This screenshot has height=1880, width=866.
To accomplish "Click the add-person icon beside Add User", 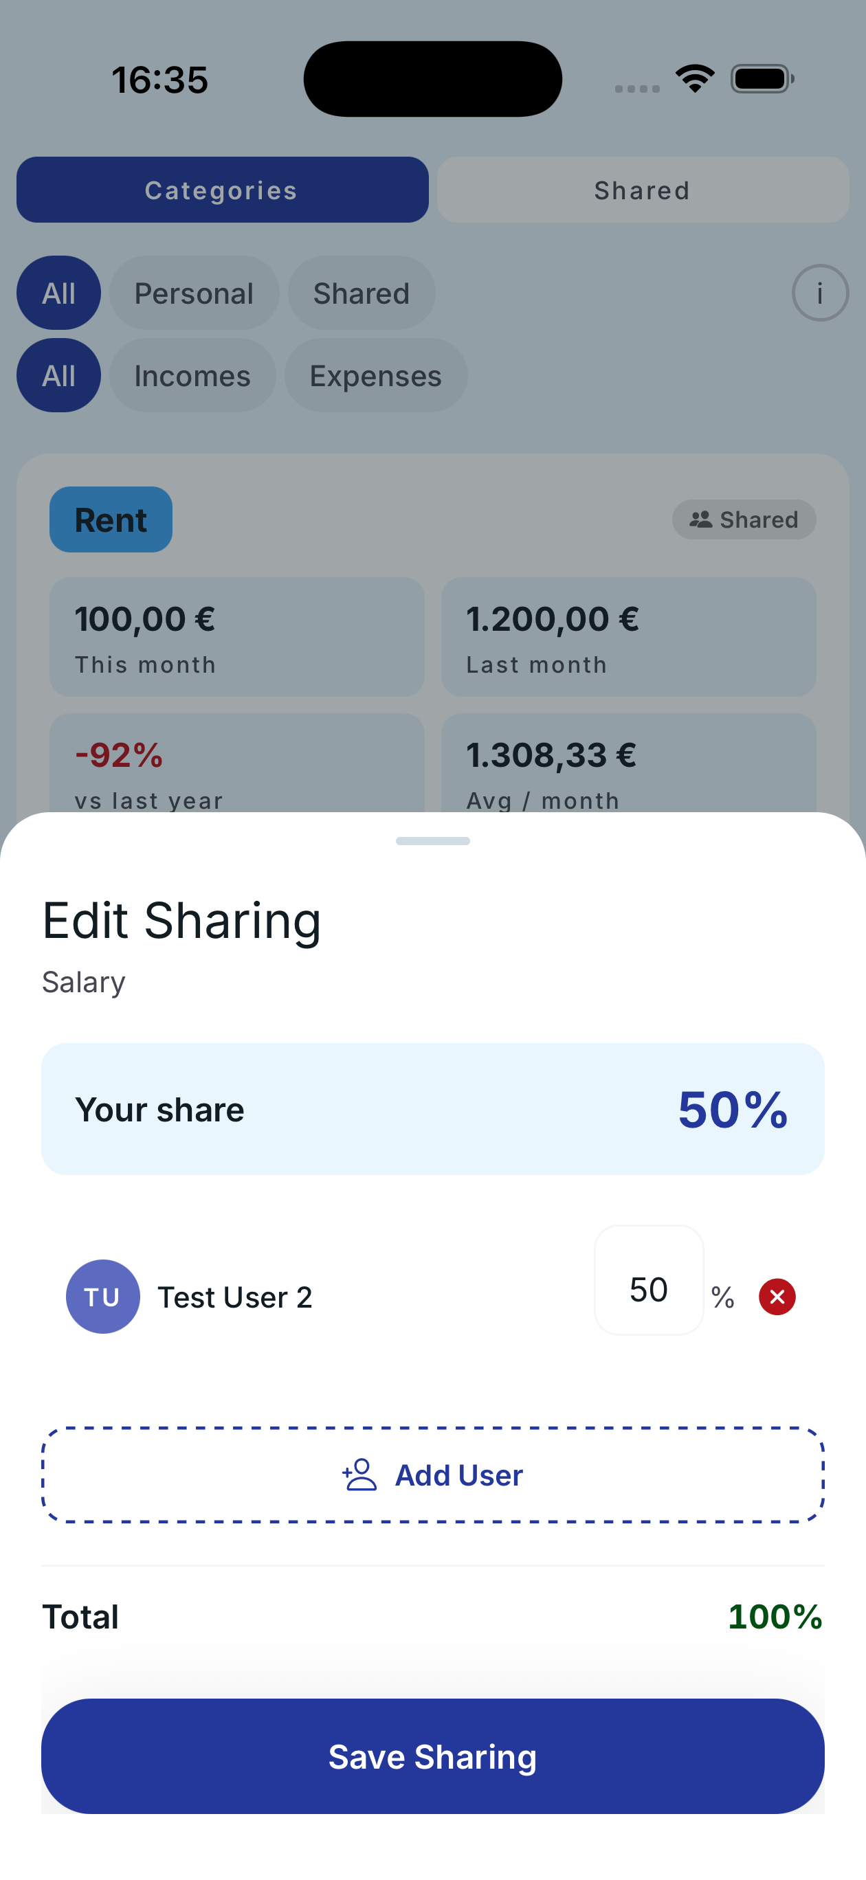I will tap(359, 1475).
